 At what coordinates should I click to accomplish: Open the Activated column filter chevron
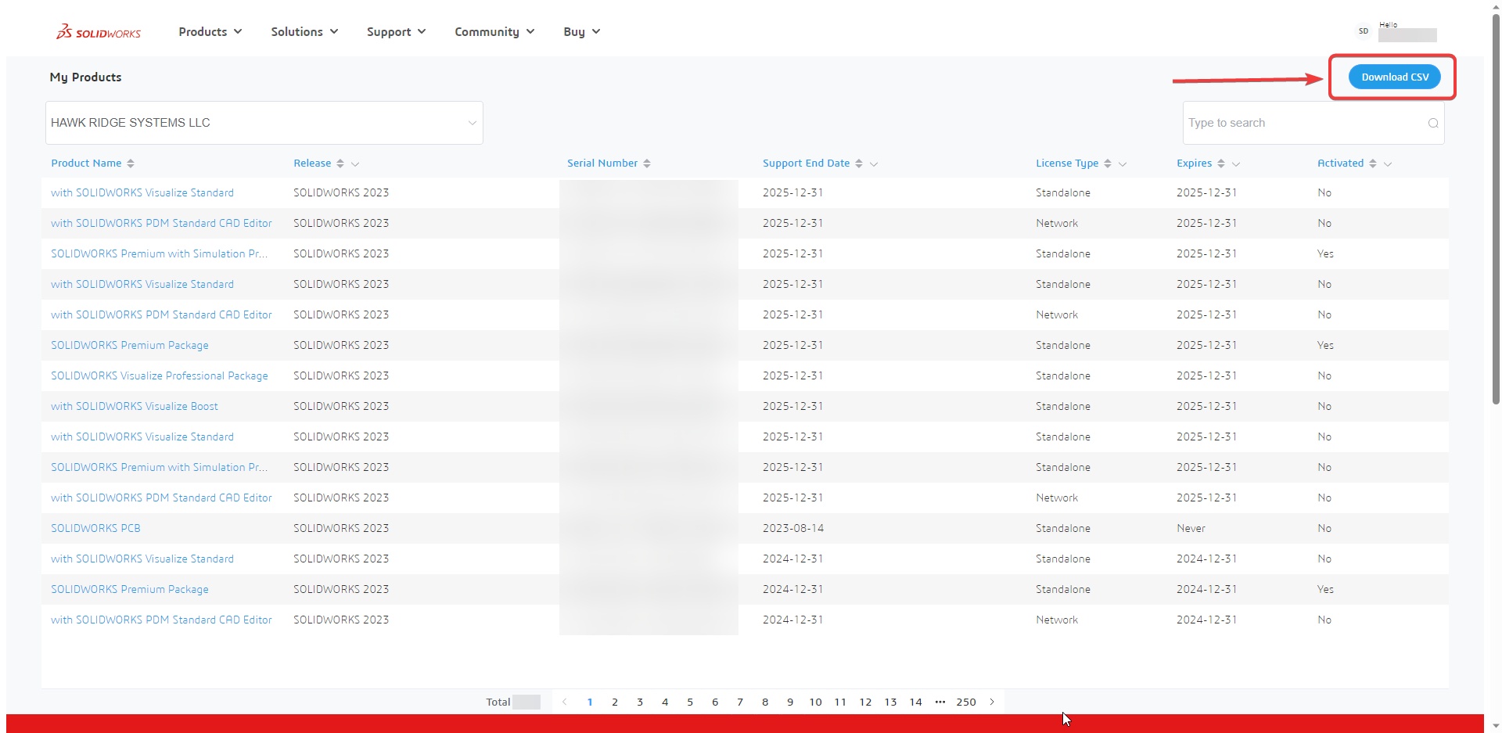pyautogui.click(x=1388, y=164)
